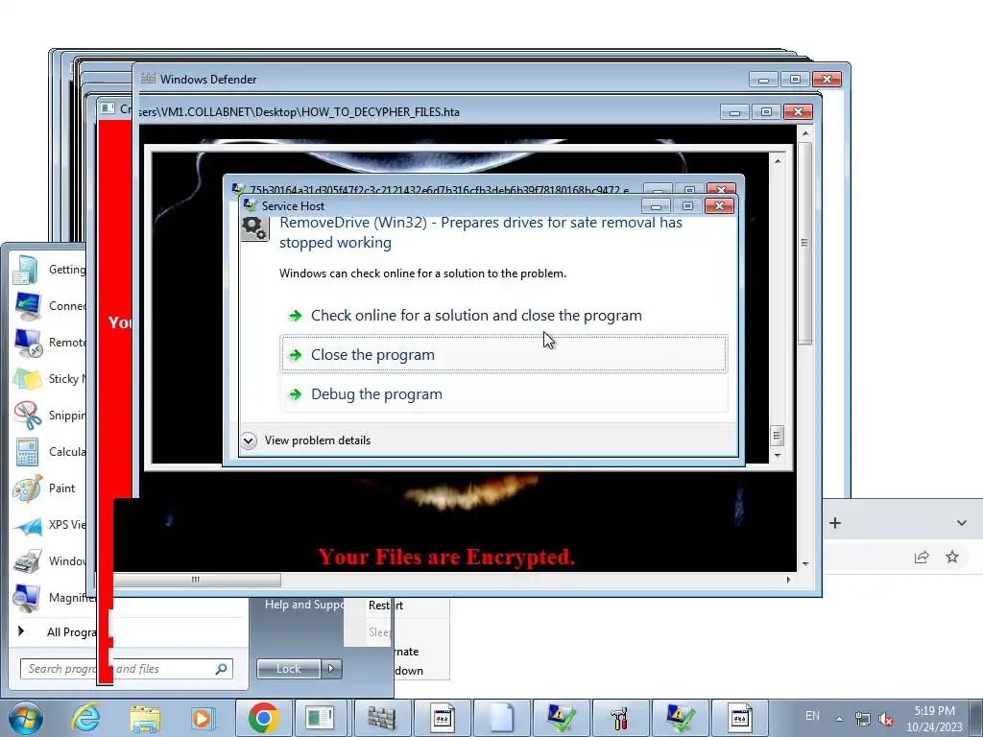Open Chrome's tab search chevron
The image size is (983, 737).
961,523
